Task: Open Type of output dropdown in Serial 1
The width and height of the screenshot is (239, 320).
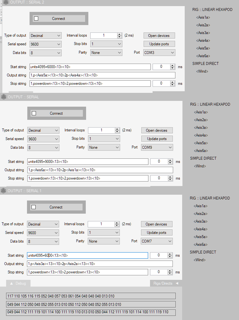Action: (43, 224)
